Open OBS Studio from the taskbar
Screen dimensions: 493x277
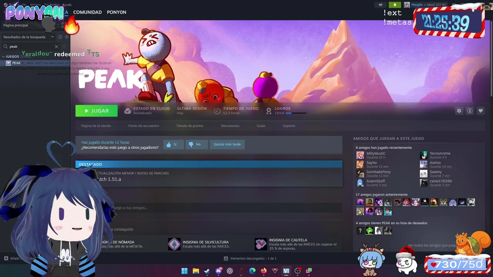(x=297, y=271)
